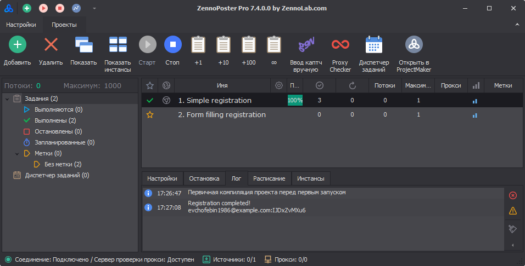The width and height of the screenshot is (525, 266).
Task: Switch to the Настройки ribbon tab
Action: (21, 25)
